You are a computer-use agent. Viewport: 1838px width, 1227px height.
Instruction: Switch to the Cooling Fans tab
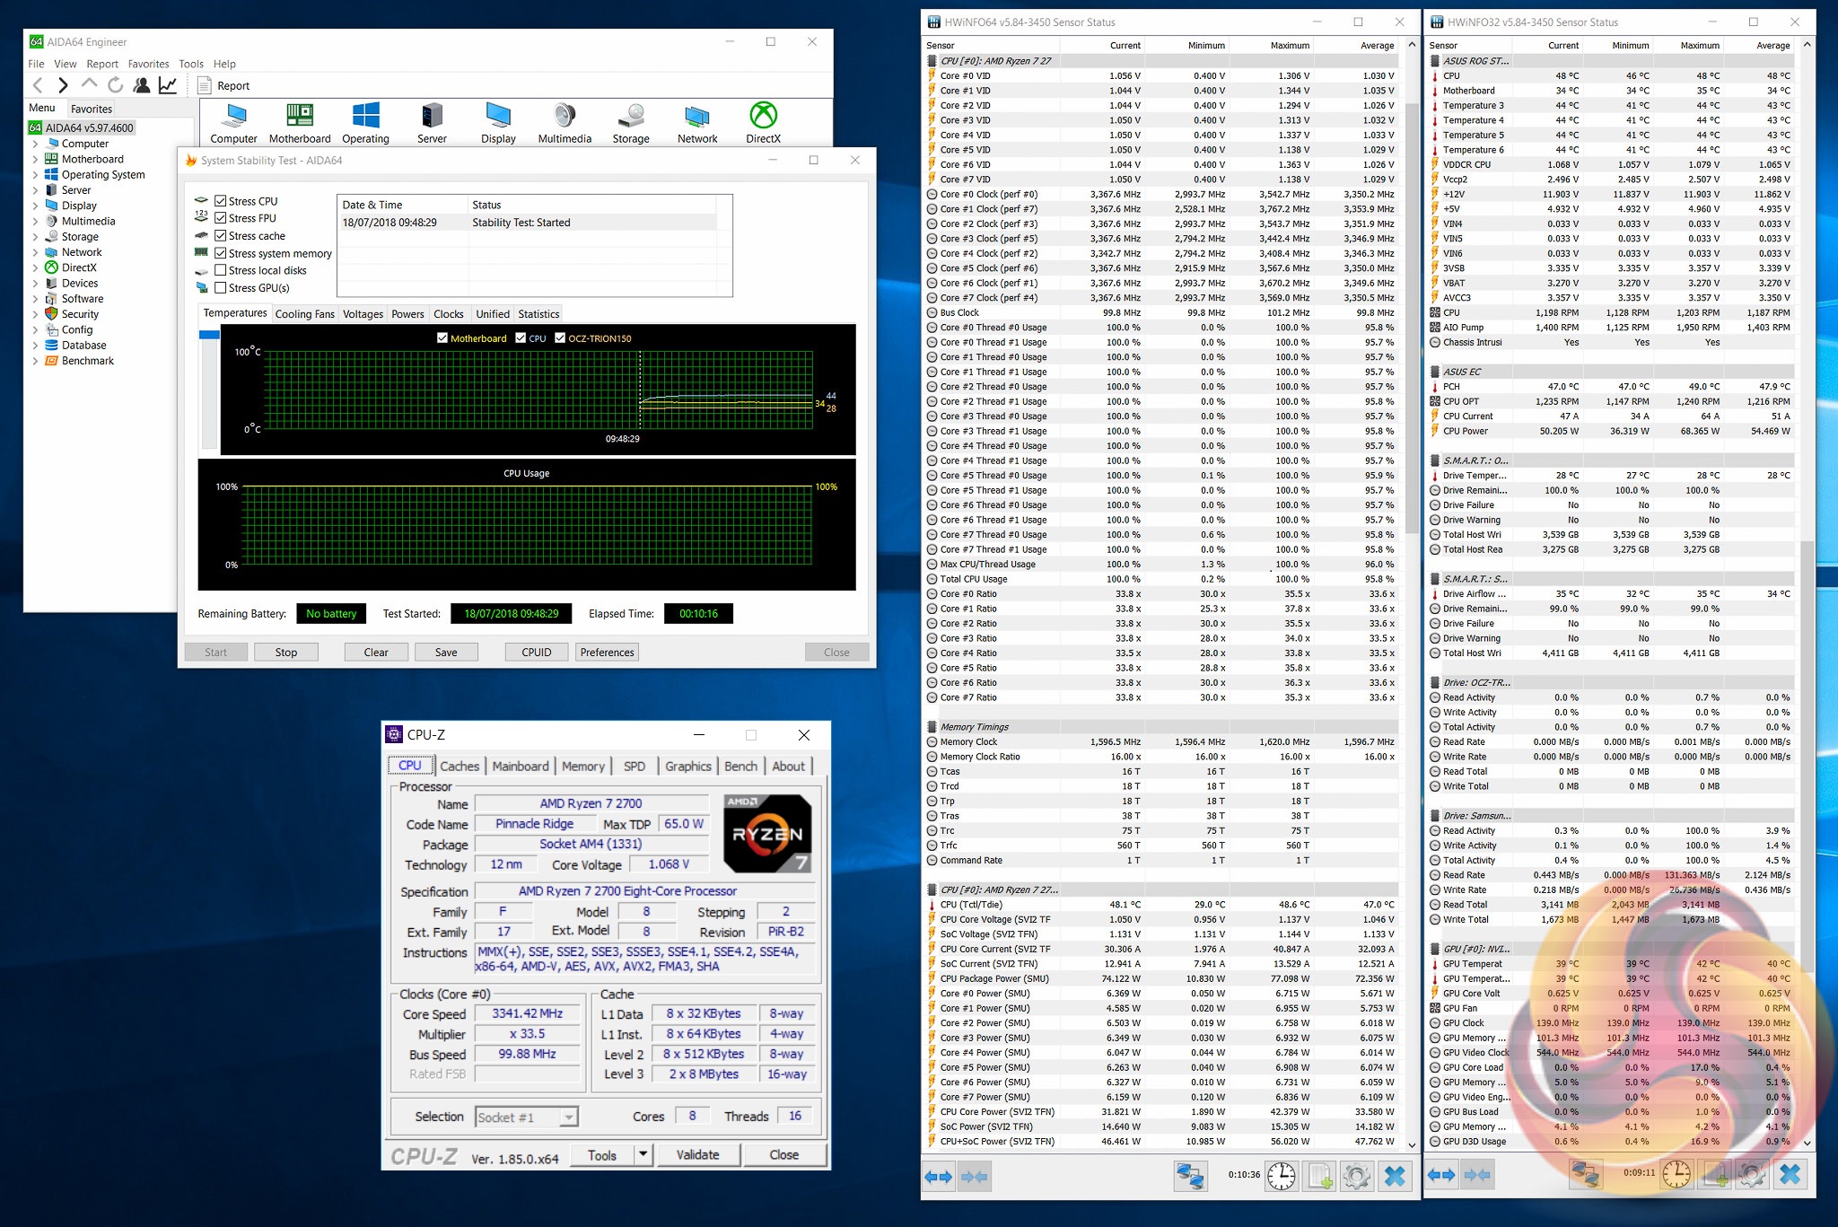point(304,314)
